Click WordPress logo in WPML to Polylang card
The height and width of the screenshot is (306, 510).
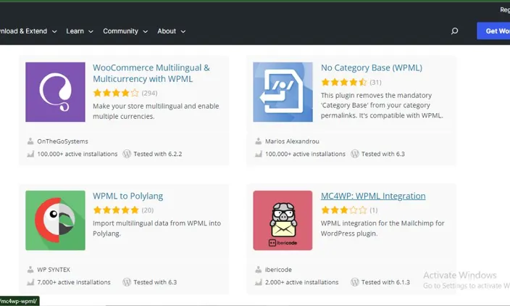tap(127, 282)
